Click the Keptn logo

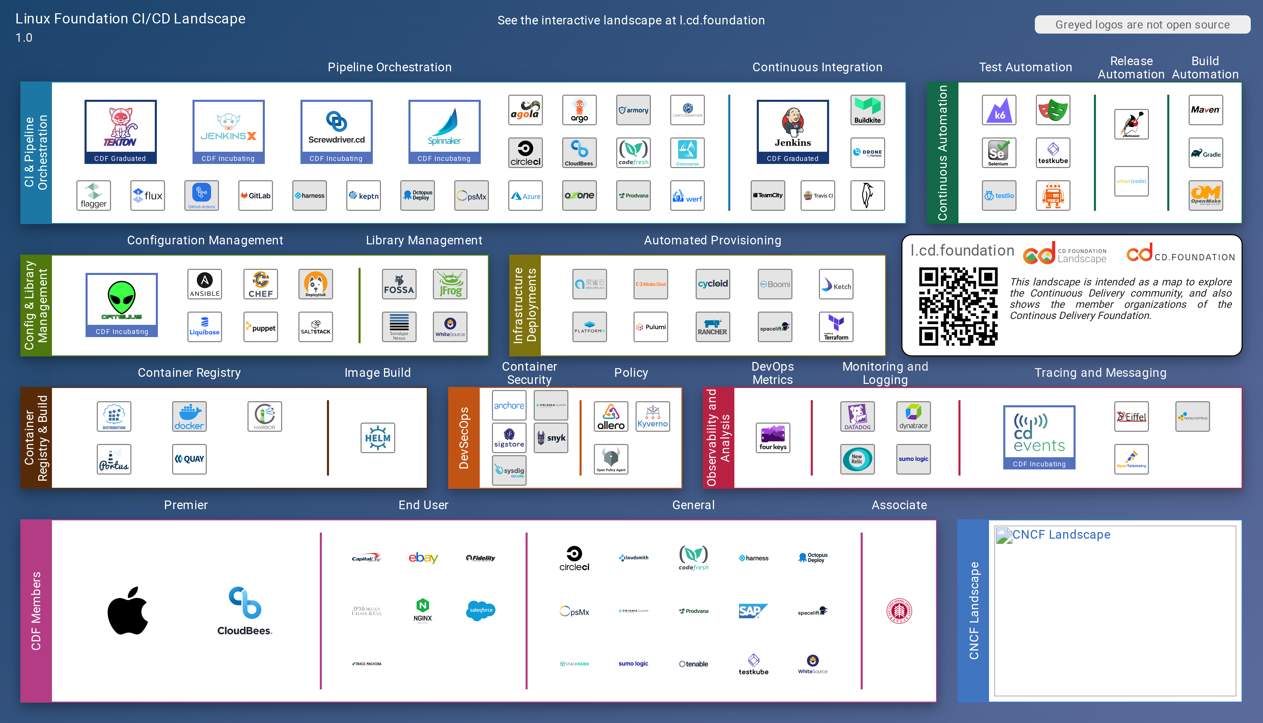(x=364, y=196)
